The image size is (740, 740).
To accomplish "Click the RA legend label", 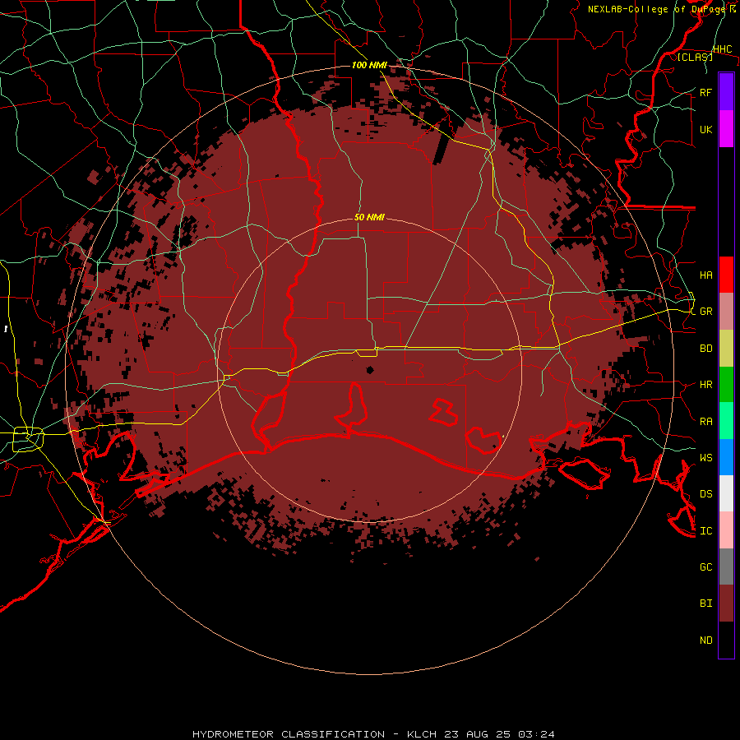I will coord(706,422).
